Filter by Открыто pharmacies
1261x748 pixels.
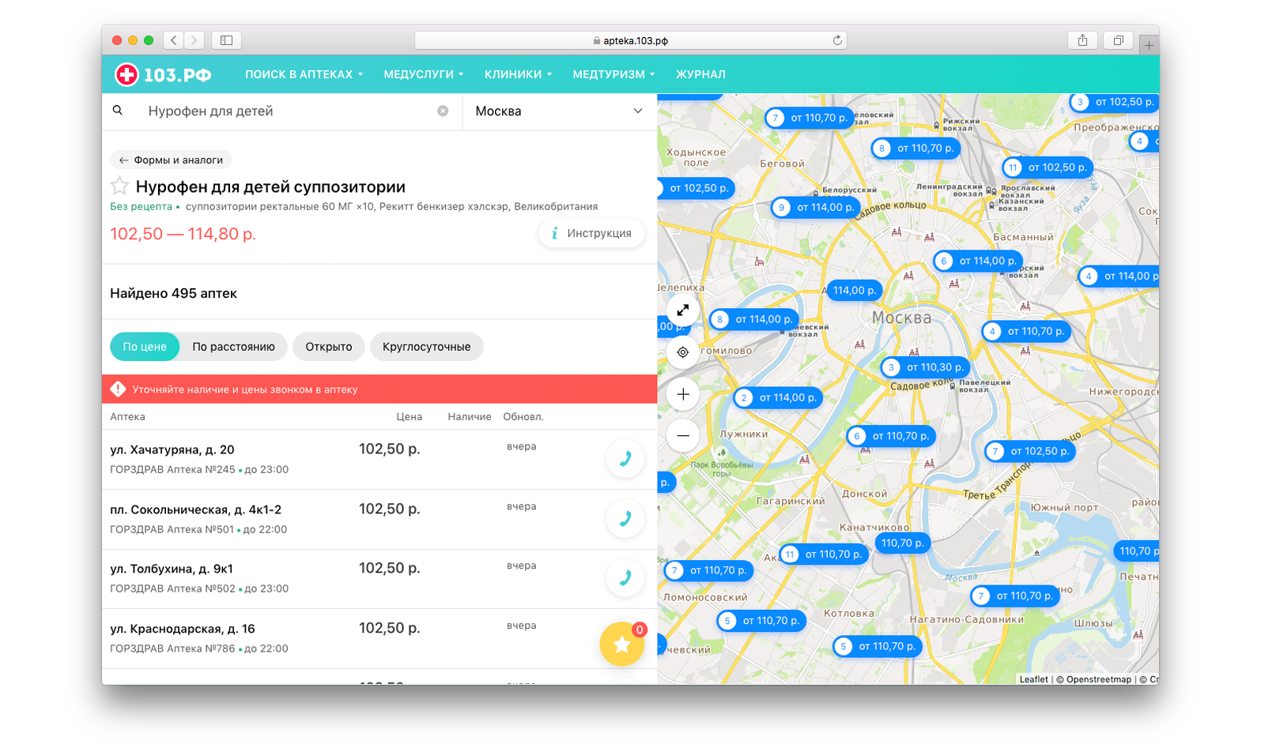point(329,347)
